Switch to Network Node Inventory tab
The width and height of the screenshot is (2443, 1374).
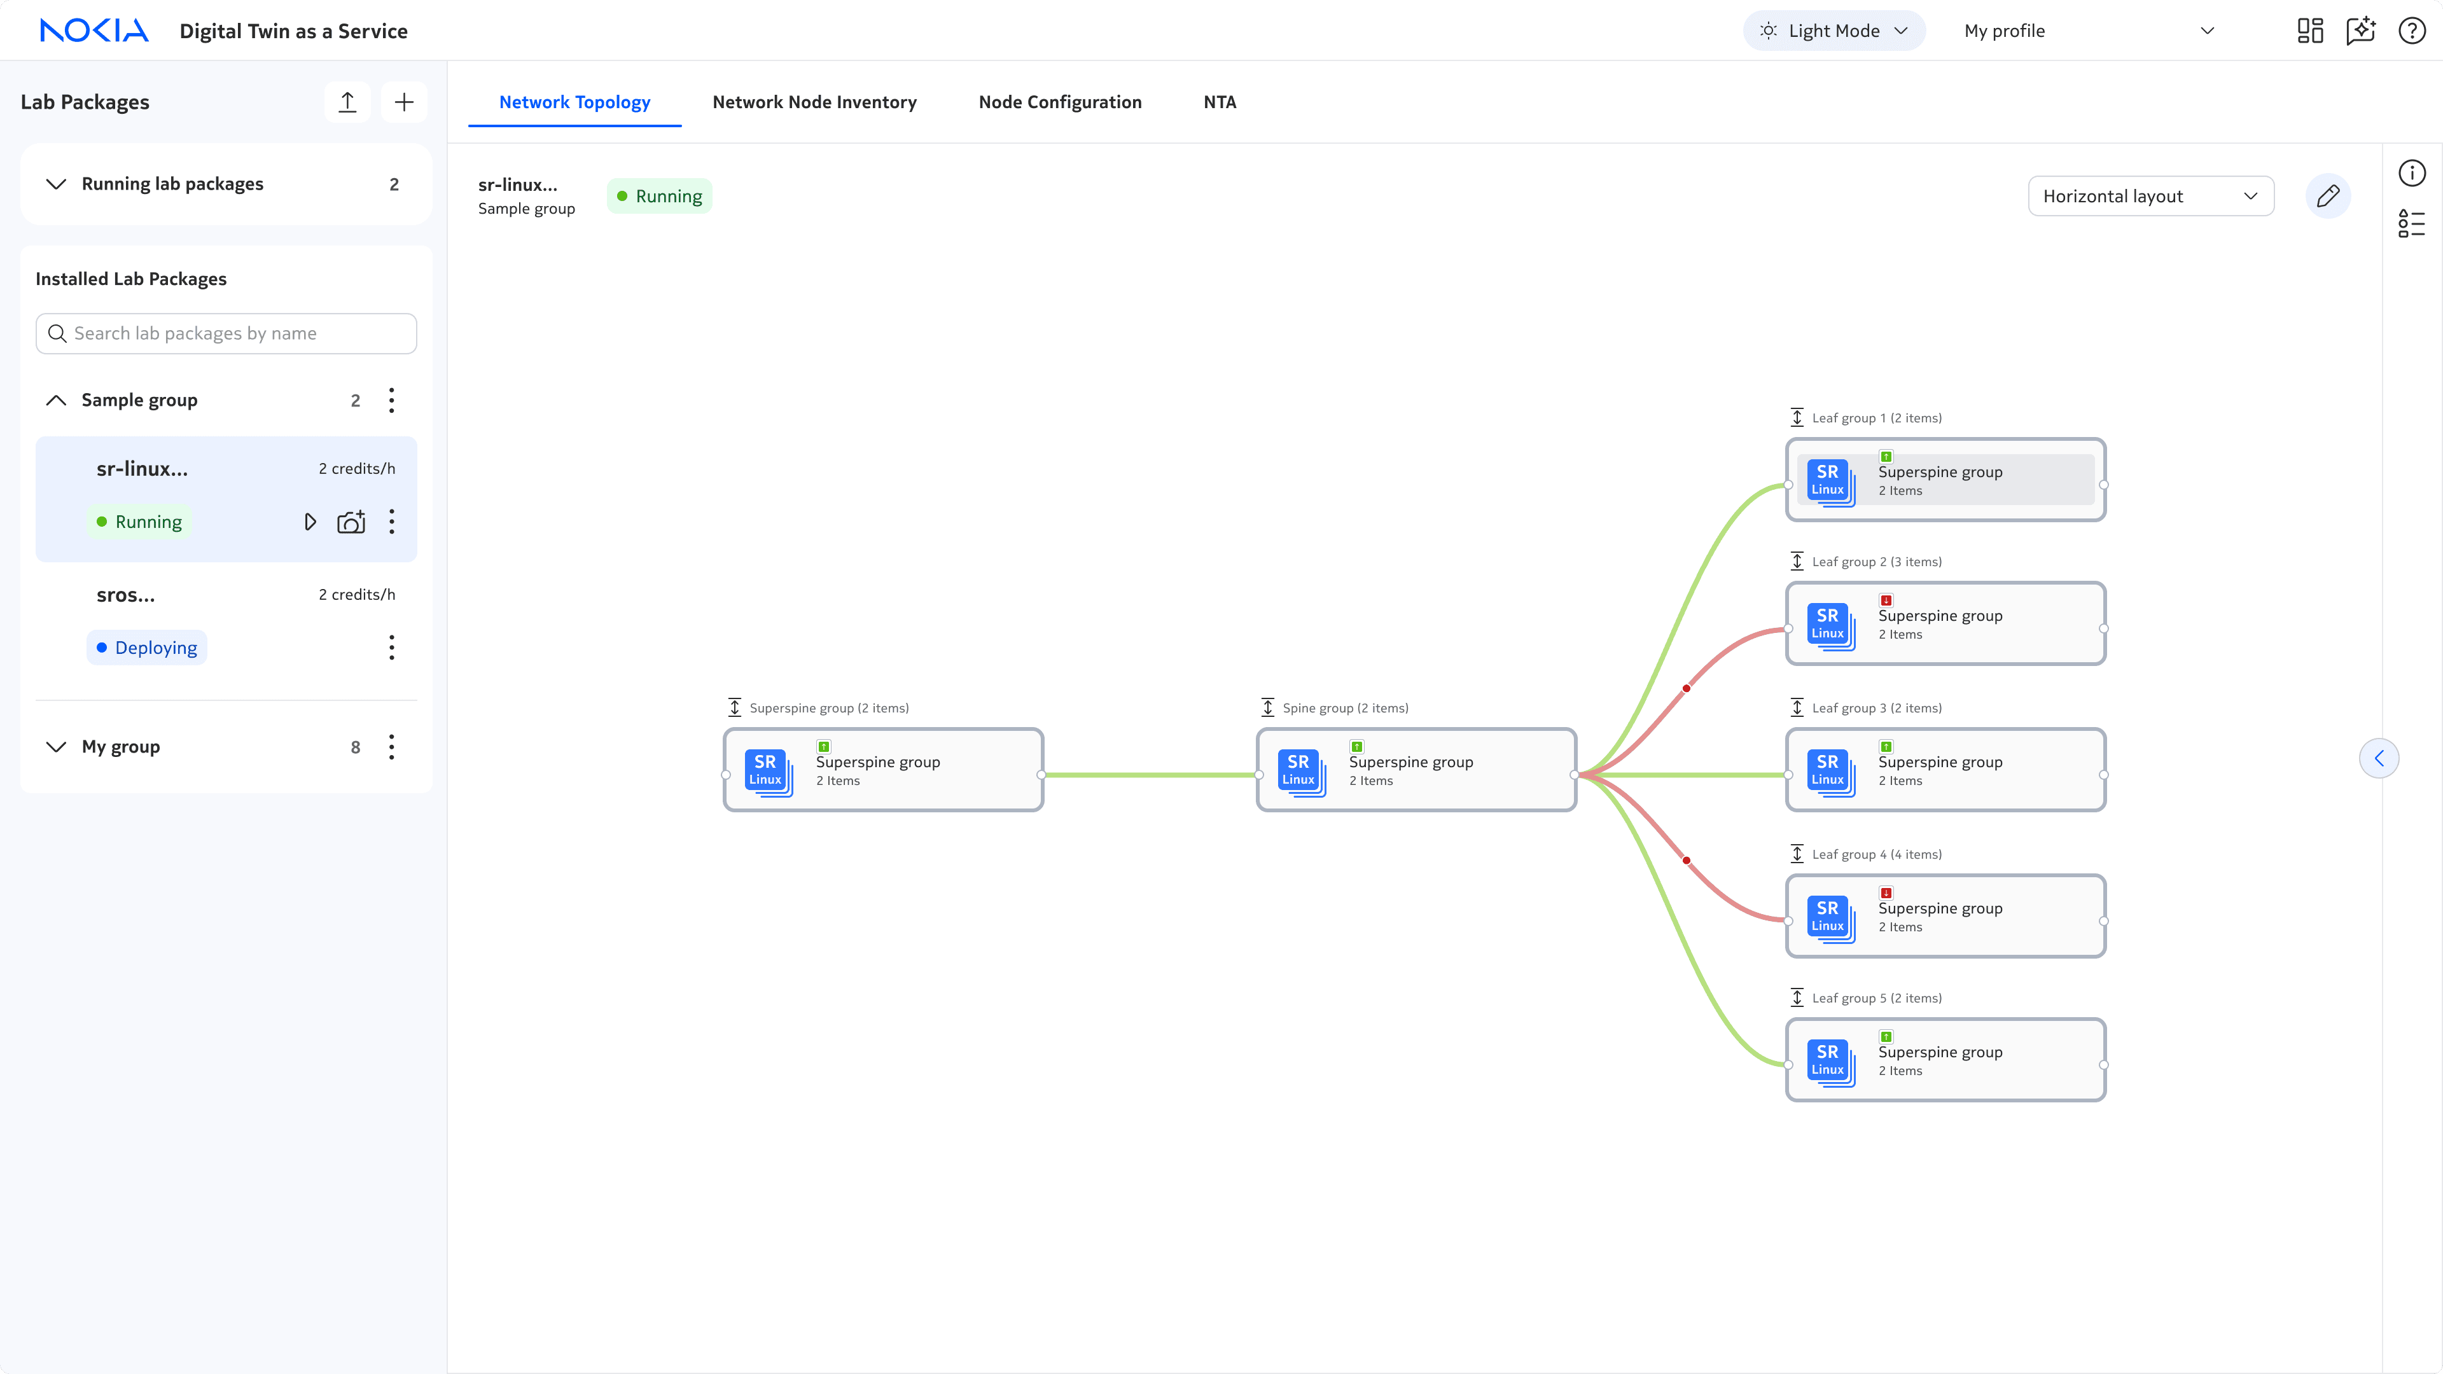814,102
